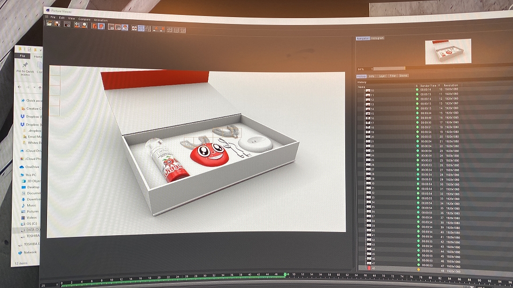Switch to the Stereo tab
Image resolution: width=513 pixels, height=288 pixels.
coord(403,75)
